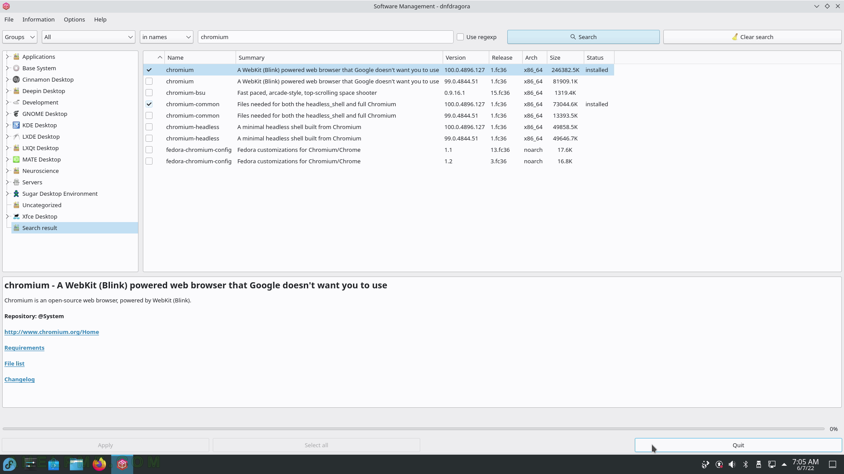The height and width of the screenshot is (474, 844).
Task: Click the Show Desktop button
Action: [833, 464]
